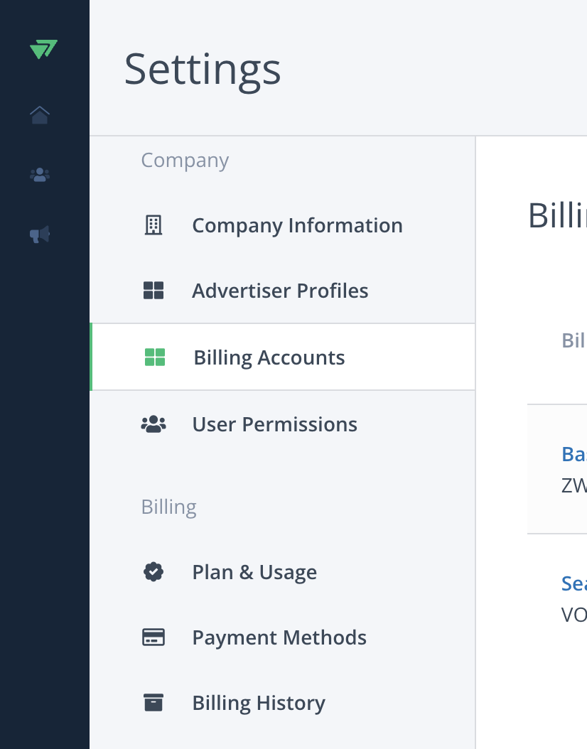Select the Billing Accounts menu item
Screen dimensions: 587x749
pyautogui.click(x=269, y=357)
